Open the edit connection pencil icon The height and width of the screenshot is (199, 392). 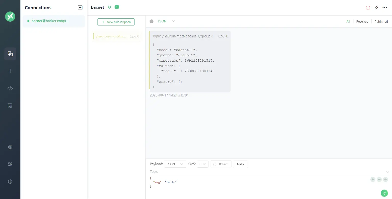click(x=376, y=8)
